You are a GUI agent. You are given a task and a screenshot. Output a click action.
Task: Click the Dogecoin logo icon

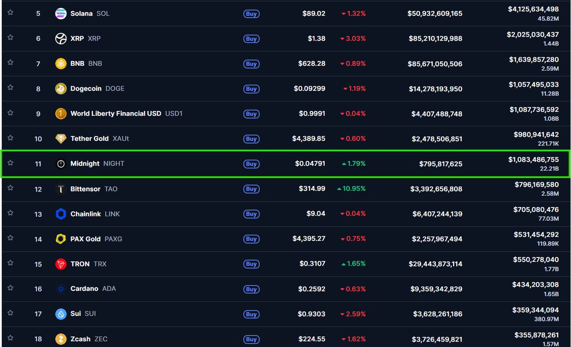coord(61,89)
